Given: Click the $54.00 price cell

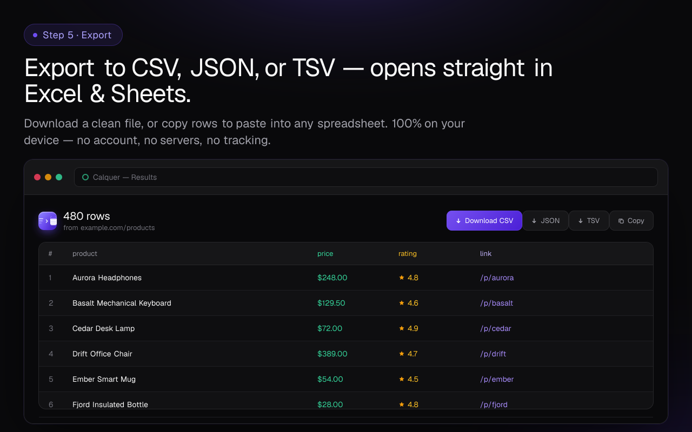Looking at the screenshot, I should click(x=330, y=379).
